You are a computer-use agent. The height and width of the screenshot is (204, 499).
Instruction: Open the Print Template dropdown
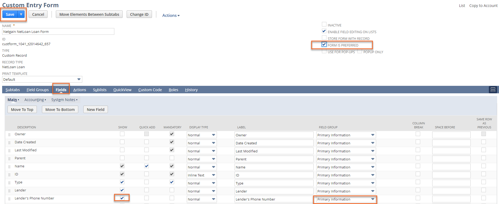(x=42, y=79)
